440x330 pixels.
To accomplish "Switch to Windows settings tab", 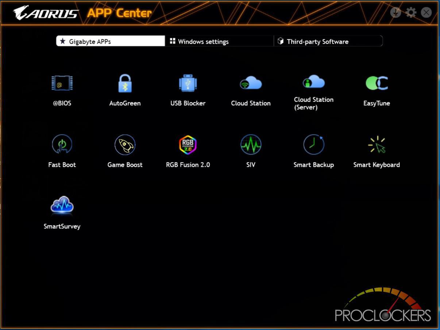I will click(x=219, y=41).
